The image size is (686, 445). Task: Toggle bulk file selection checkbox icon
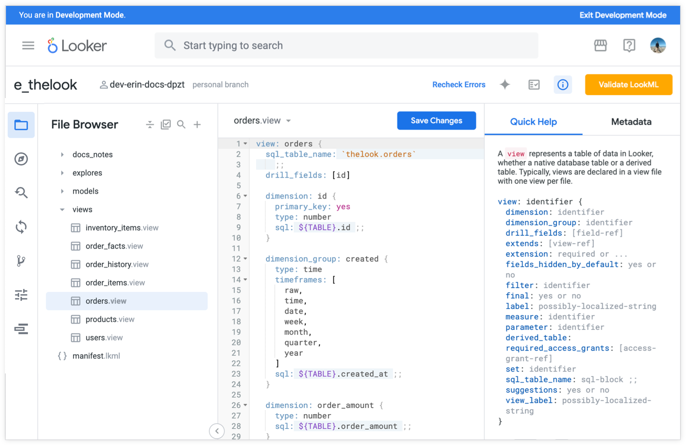(x=166, y=124)
